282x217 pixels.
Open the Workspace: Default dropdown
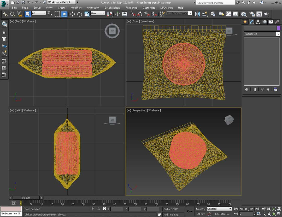(x=61, y=2)
